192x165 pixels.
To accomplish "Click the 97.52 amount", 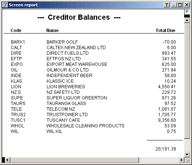I will (x=170, y=104).
